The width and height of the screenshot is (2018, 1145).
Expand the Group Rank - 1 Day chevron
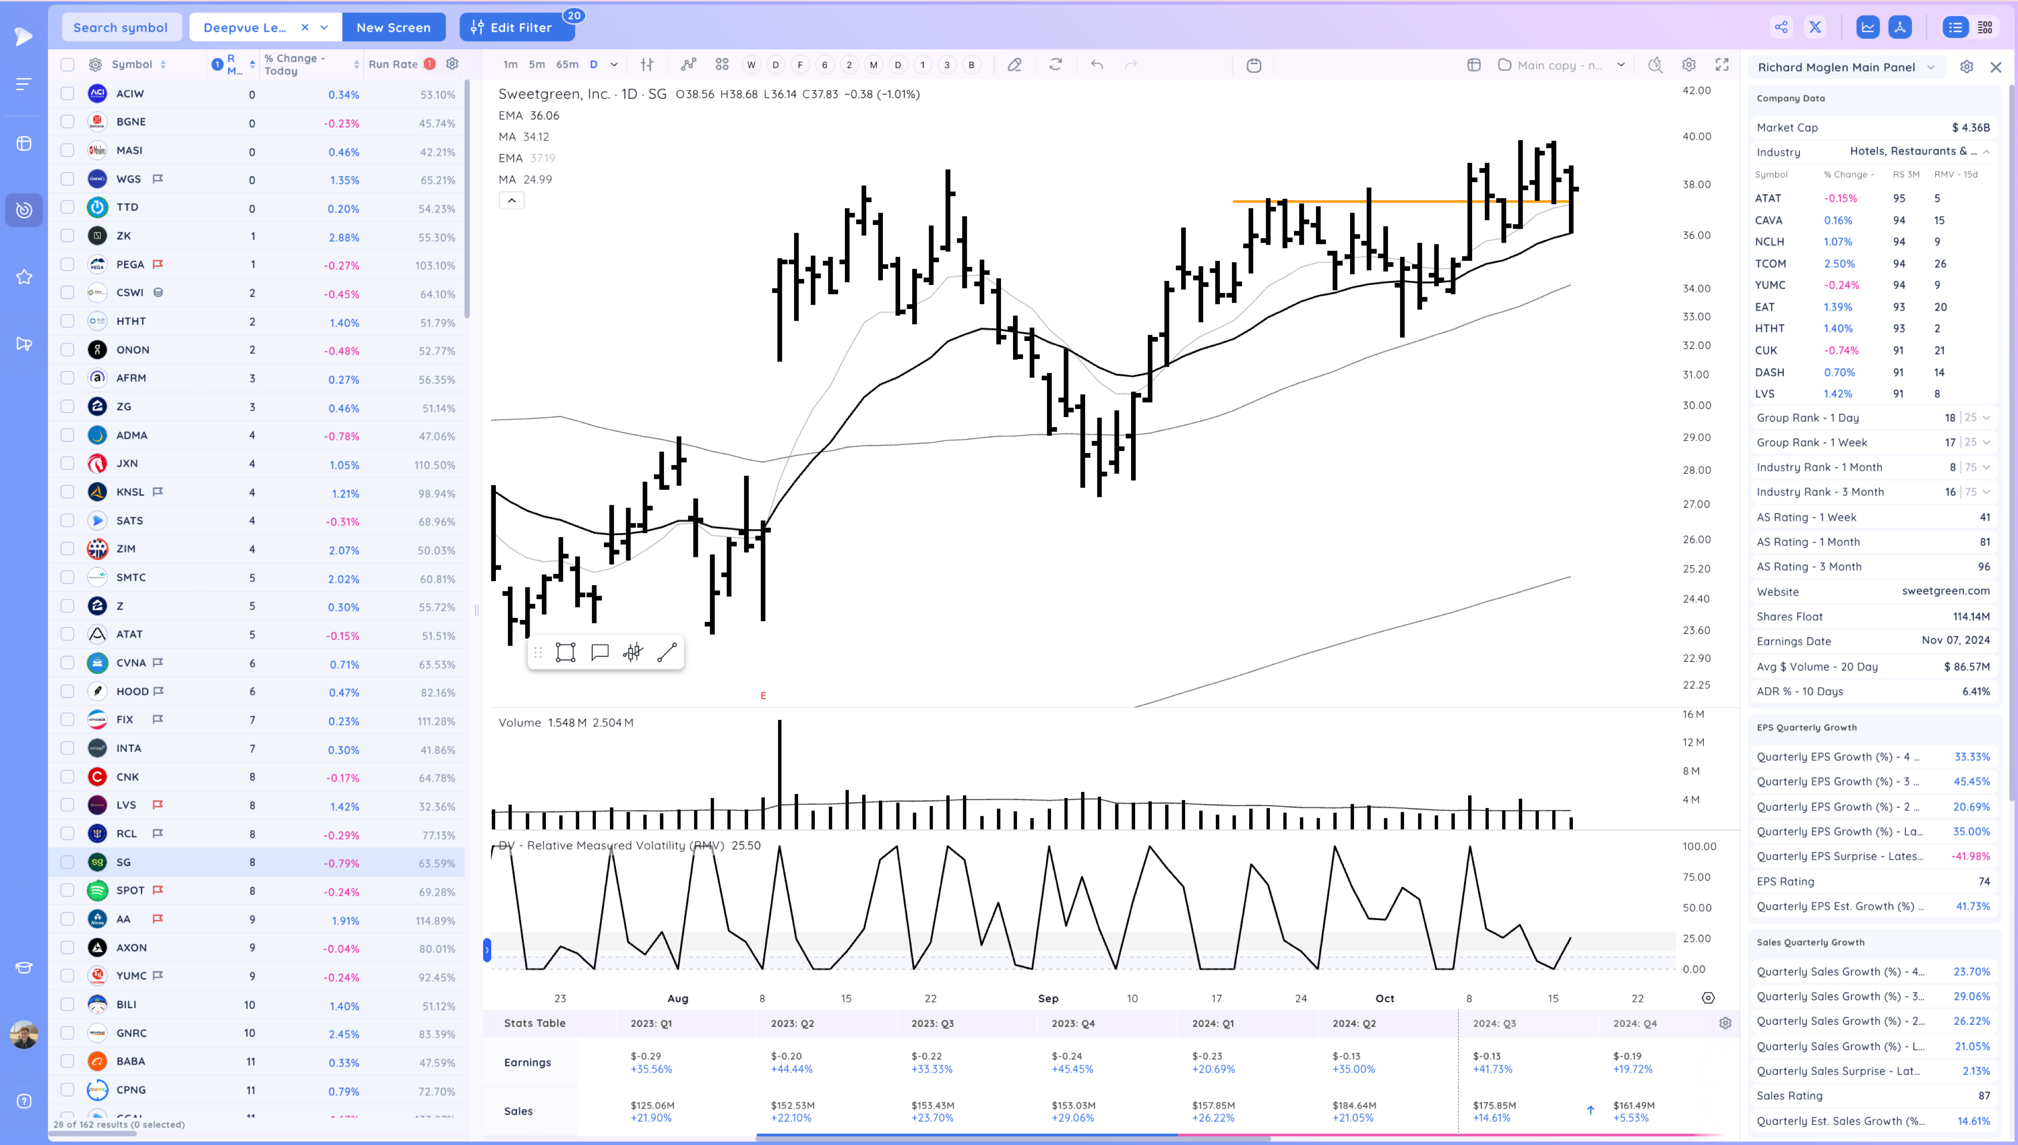[x=1987, y=418]
